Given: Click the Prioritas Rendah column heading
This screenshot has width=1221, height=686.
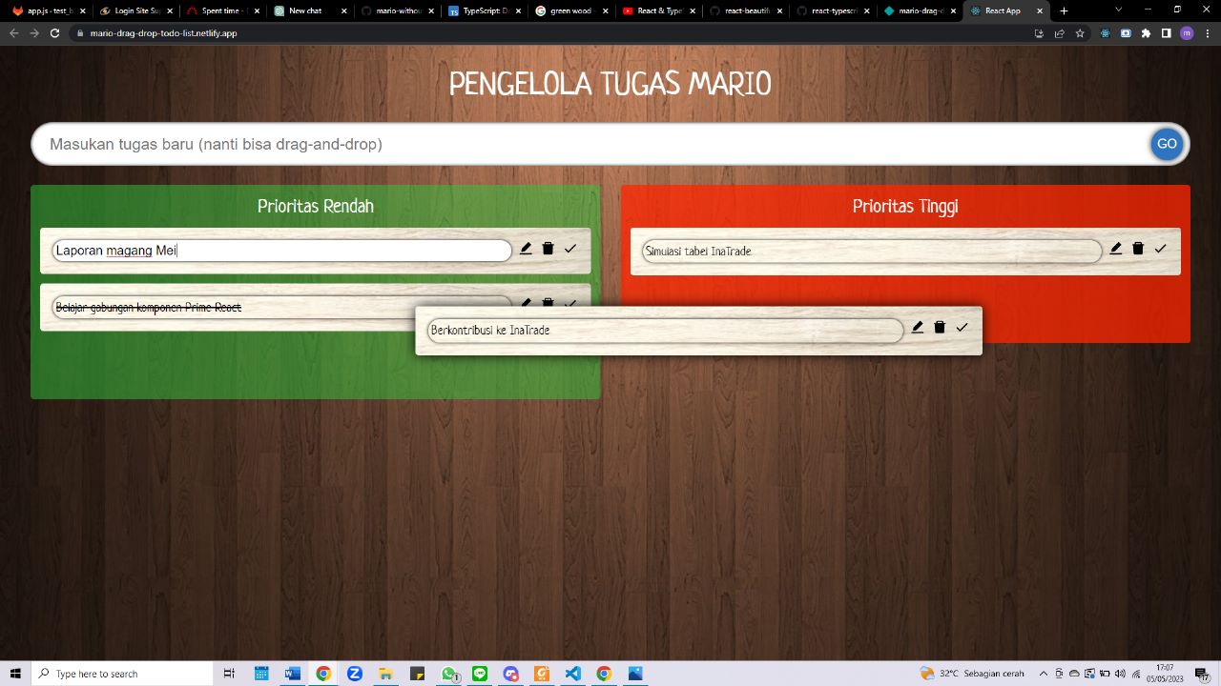Looking at the screenshot, I should pos(316,207).
